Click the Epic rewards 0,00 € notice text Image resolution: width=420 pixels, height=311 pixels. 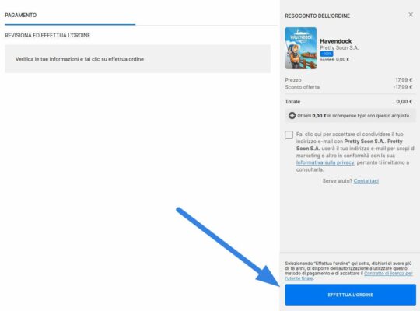[x=354, y=116]
